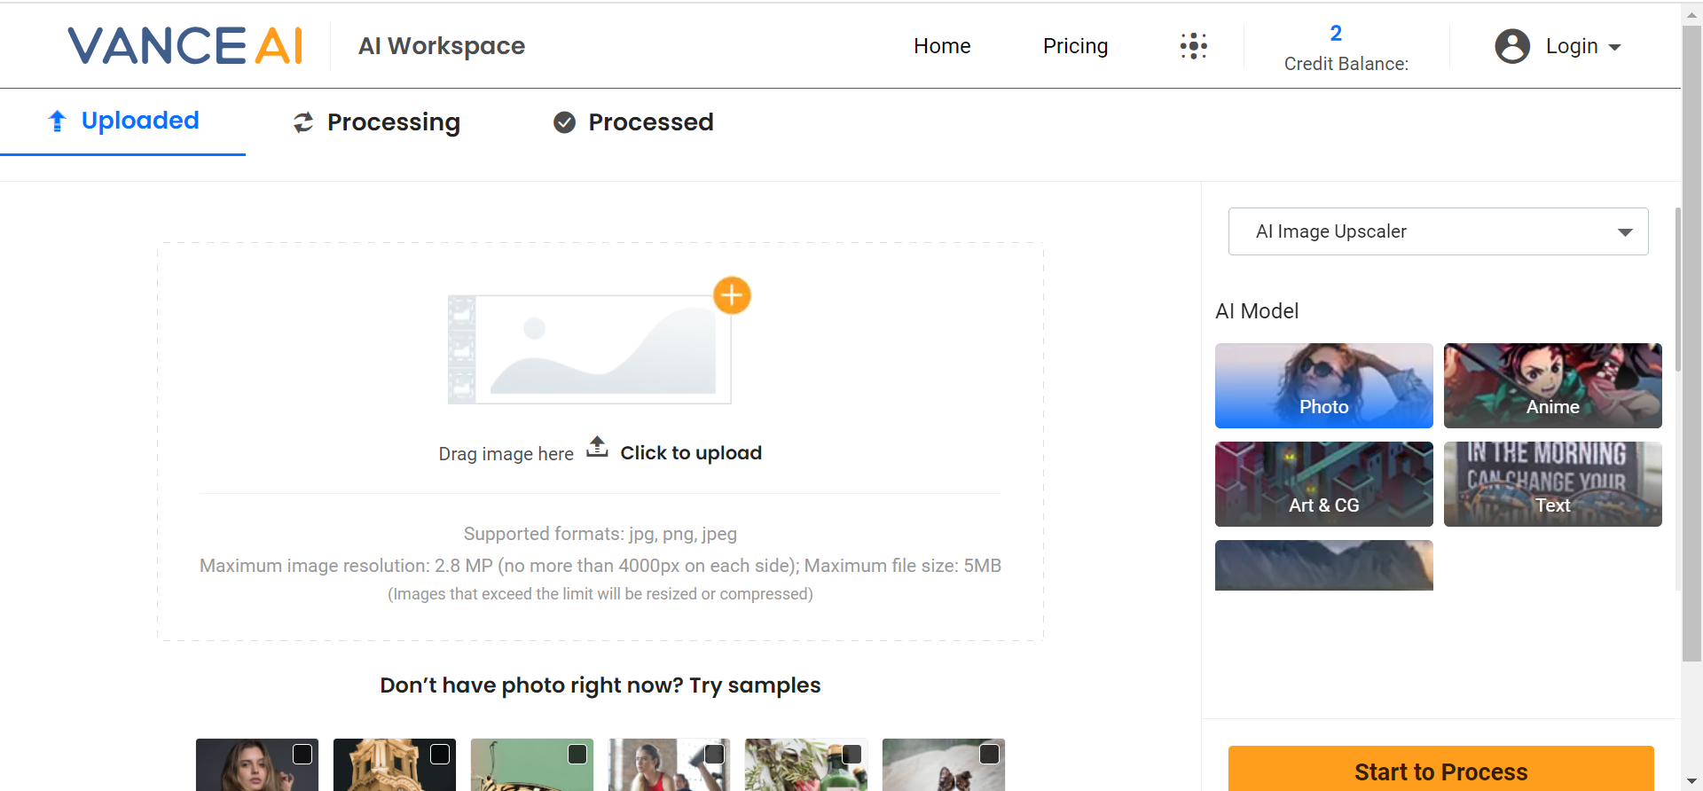Open the AI Image Upscaler dropdown
The height and width of the screenshot is (791, 1703).
coord(1438,231)
